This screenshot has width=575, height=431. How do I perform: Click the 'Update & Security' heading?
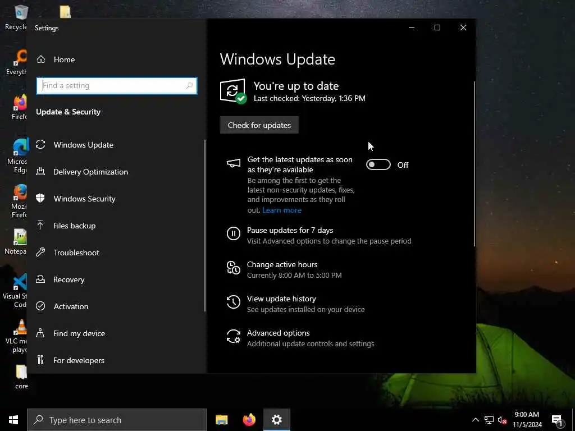click(x=68, y=112)
